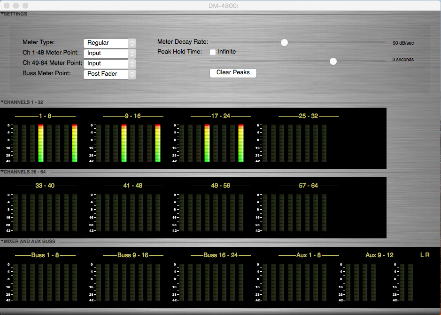Click the 3 seconds hold time value
This screenshot has height=315, width=441.
click(403, 59)
